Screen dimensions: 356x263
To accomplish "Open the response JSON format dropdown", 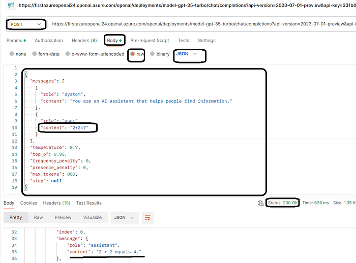I will pyautogui.click(x=125, y=218).
